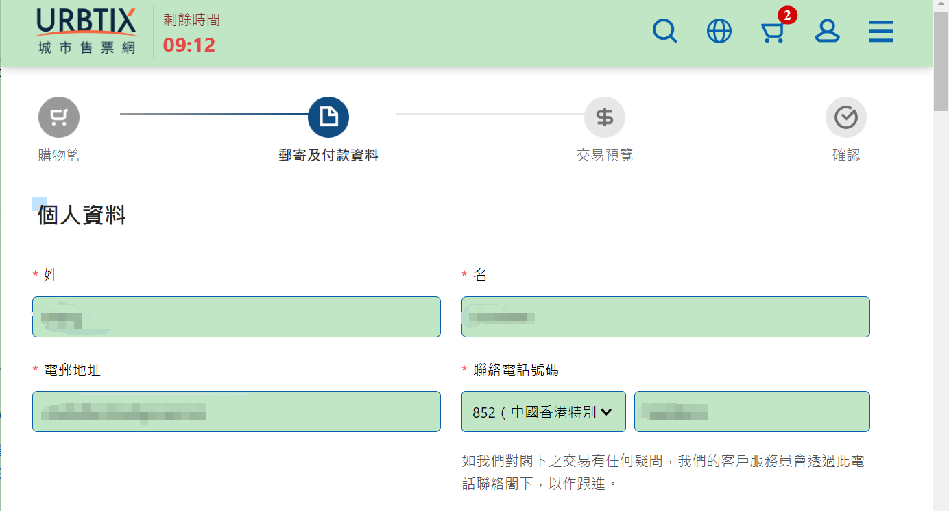Screen dimensions: 949x511
Task: Click the vertical scrollbar thumb
Action: coord(941,62)
